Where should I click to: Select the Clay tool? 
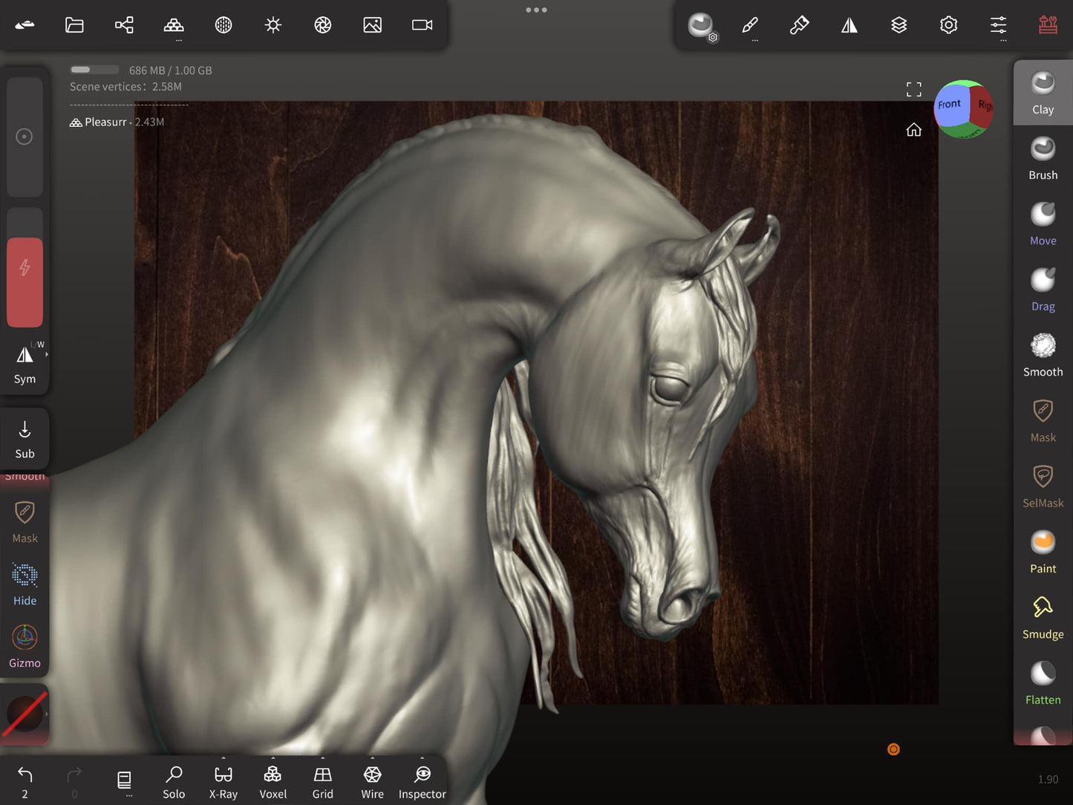coord(1043,94)
